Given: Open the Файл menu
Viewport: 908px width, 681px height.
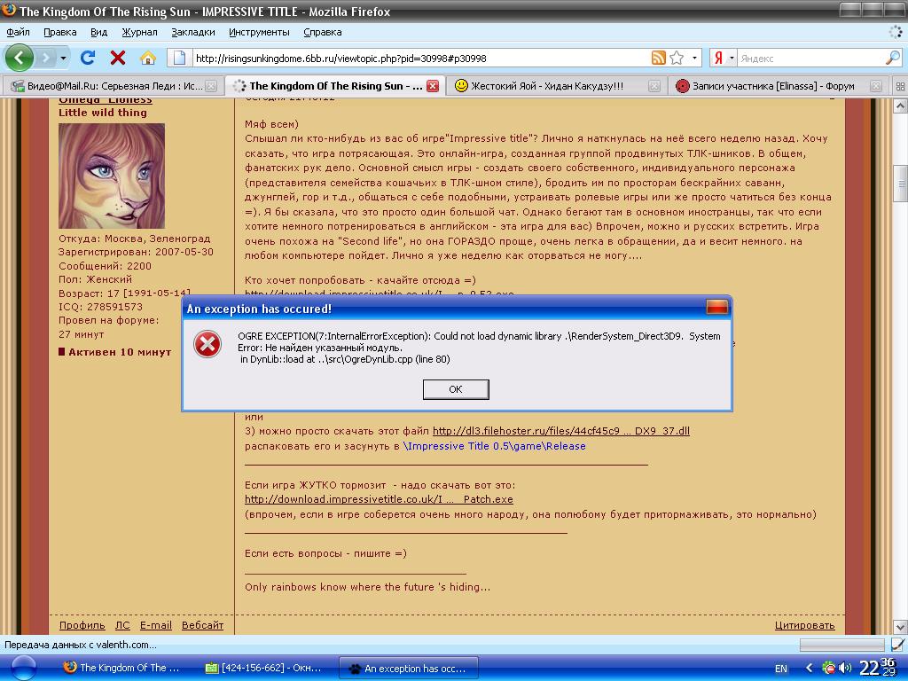Looking at the screenshot, I should tap(18, 32).
